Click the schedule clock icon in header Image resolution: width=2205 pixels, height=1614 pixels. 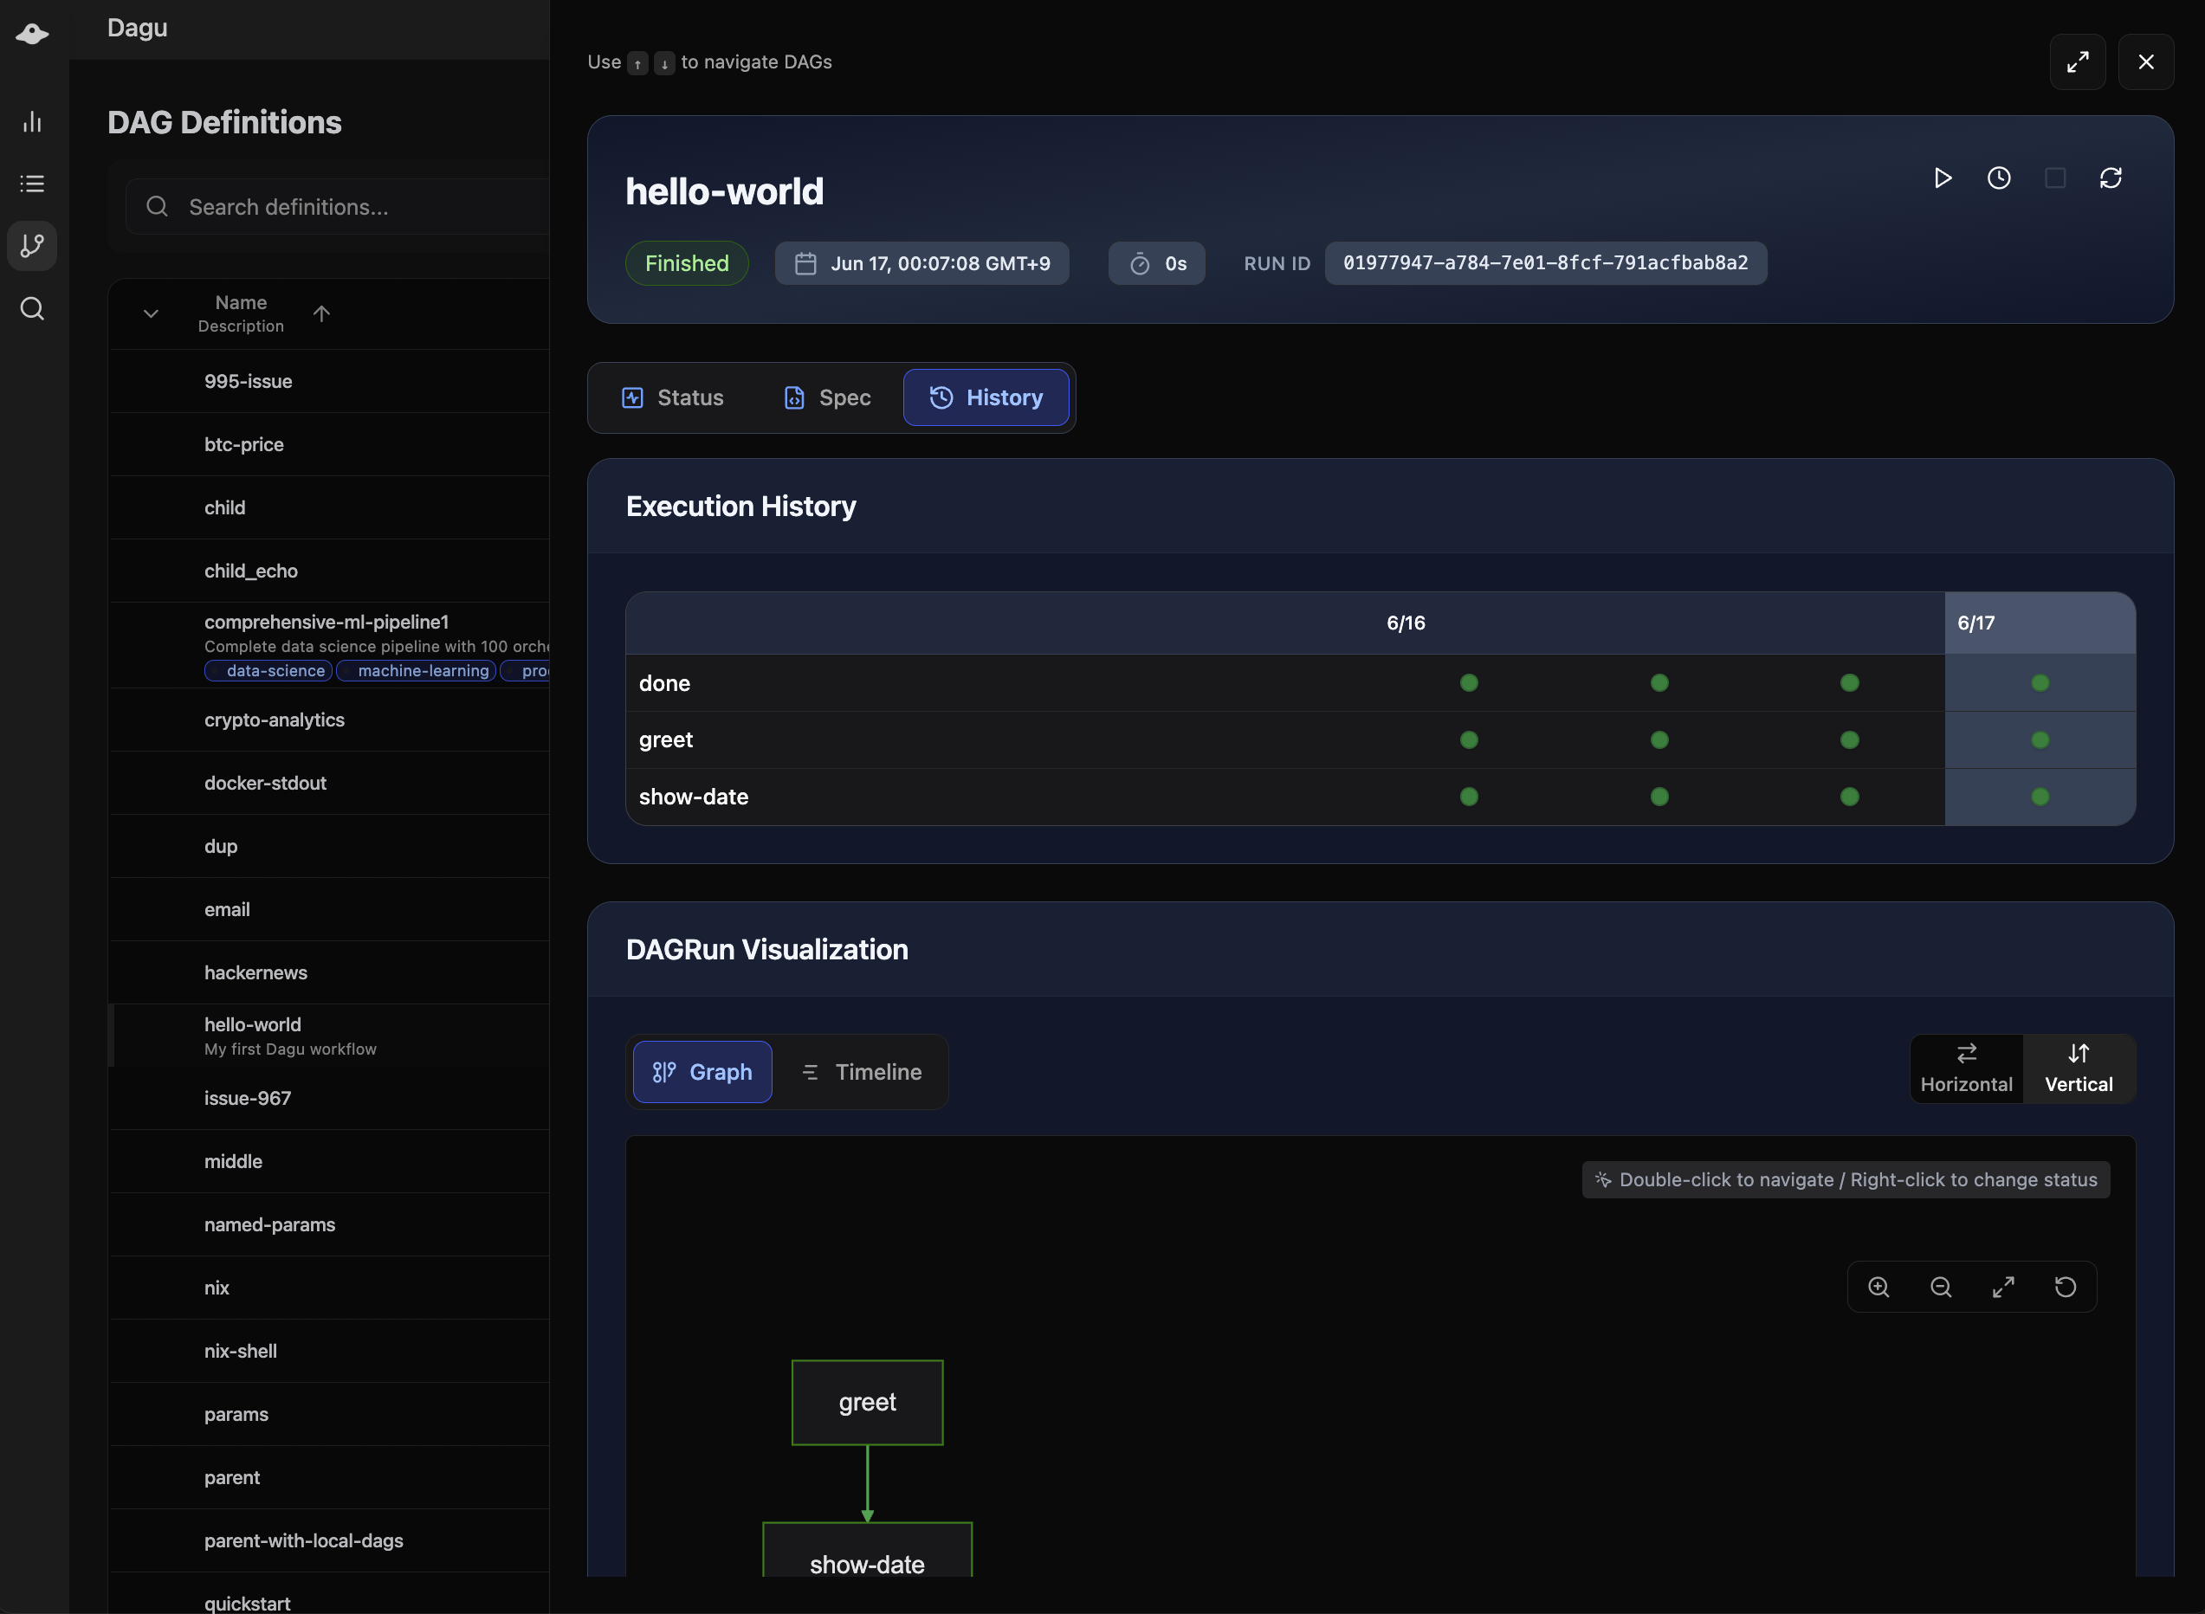click(1999, 178)
